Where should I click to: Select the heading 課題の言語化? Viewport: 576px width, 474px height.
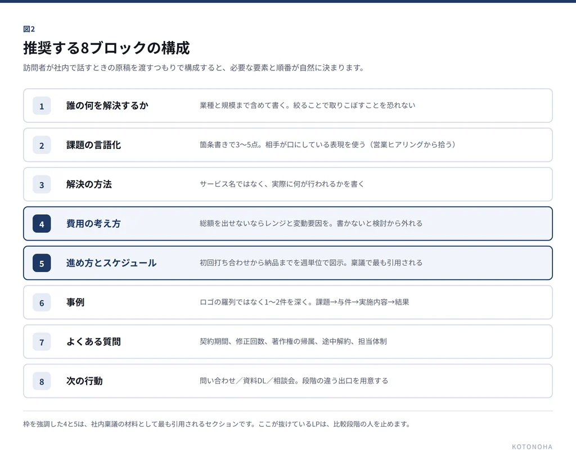(94, 145)
